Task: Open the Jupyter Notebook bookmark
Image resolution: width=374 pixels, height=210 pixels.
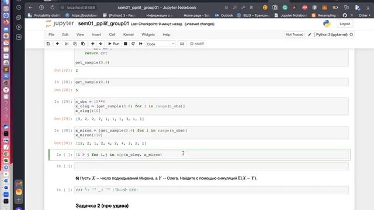Action: coord(291,16)
